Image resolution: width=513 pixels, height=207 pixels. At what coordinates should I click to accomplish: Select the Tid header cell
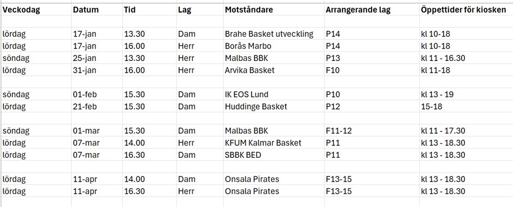pos(130,10)
